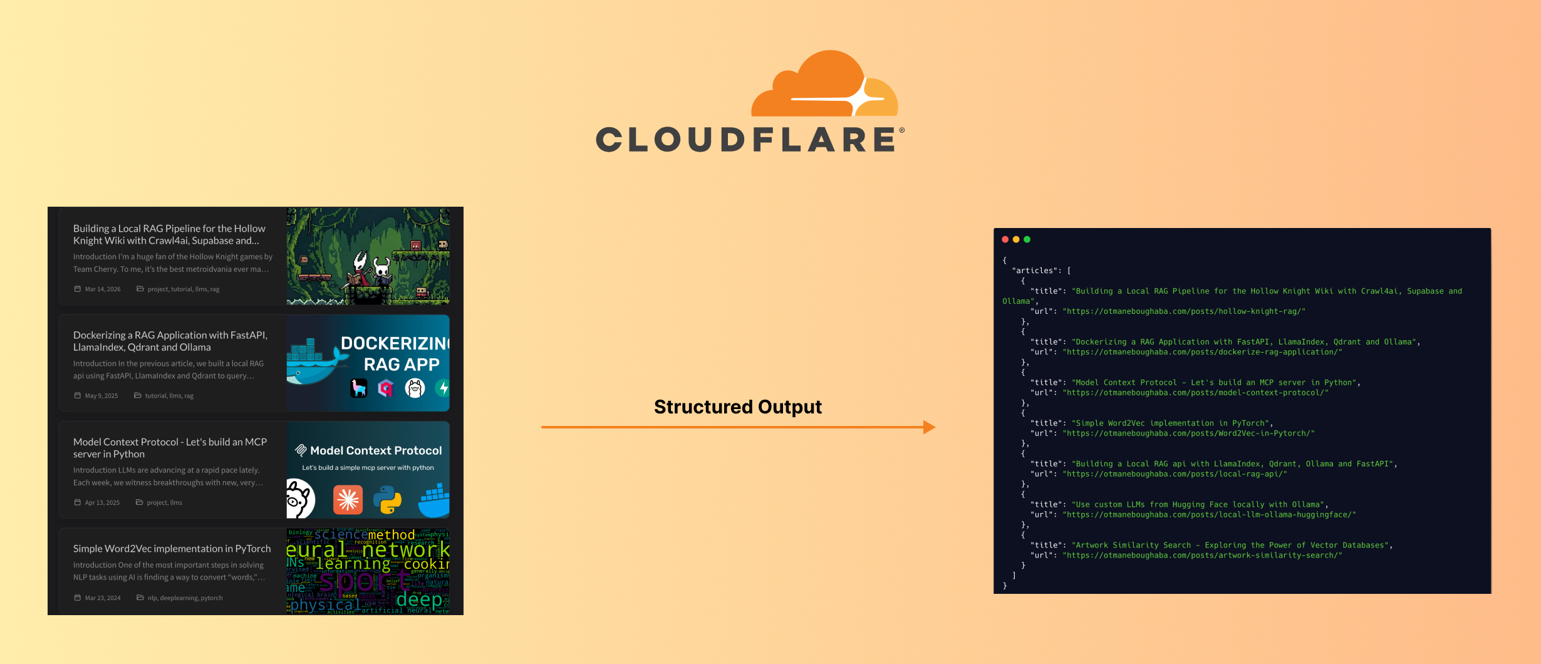Click the green dot in code window
The image size is (1541, 664).
[x=1027, y=239]
